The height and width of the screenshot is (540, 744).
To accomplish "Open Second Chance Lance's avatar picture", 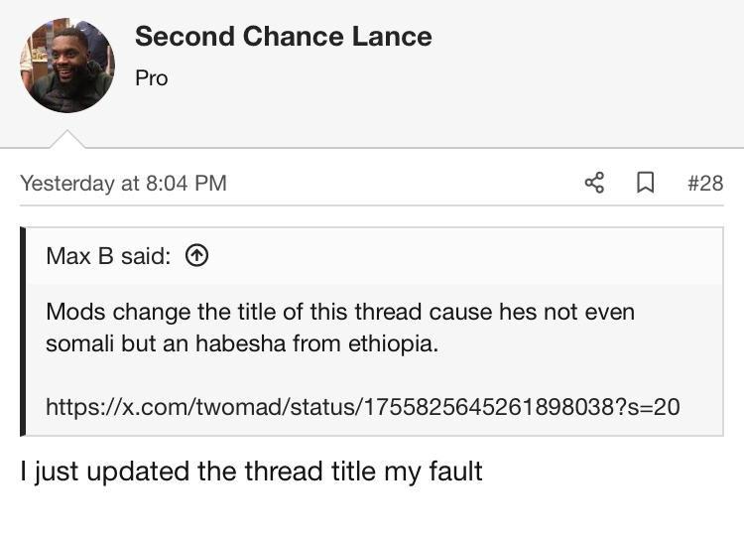I will (67, 66).
